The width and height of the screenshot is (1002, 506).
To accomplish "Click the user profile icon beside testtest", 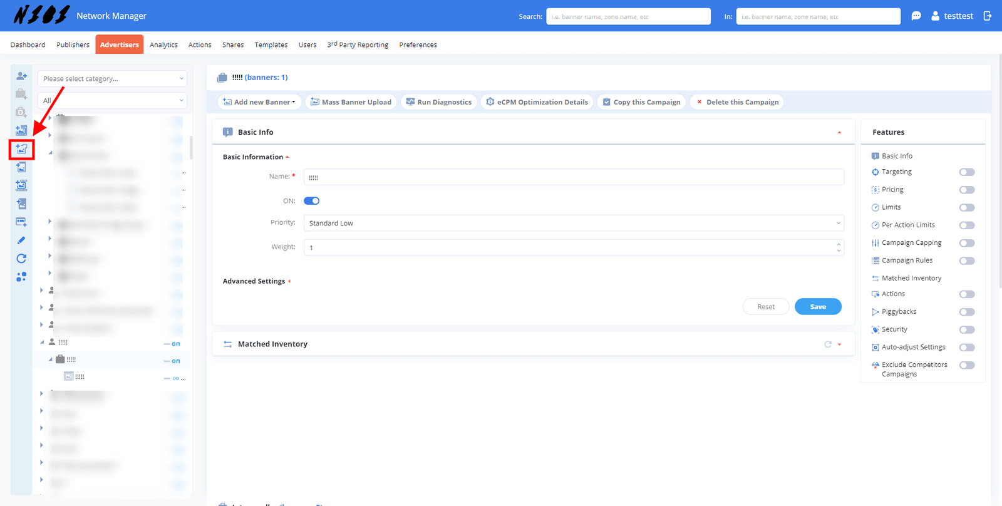I will [x=935, y=16].
